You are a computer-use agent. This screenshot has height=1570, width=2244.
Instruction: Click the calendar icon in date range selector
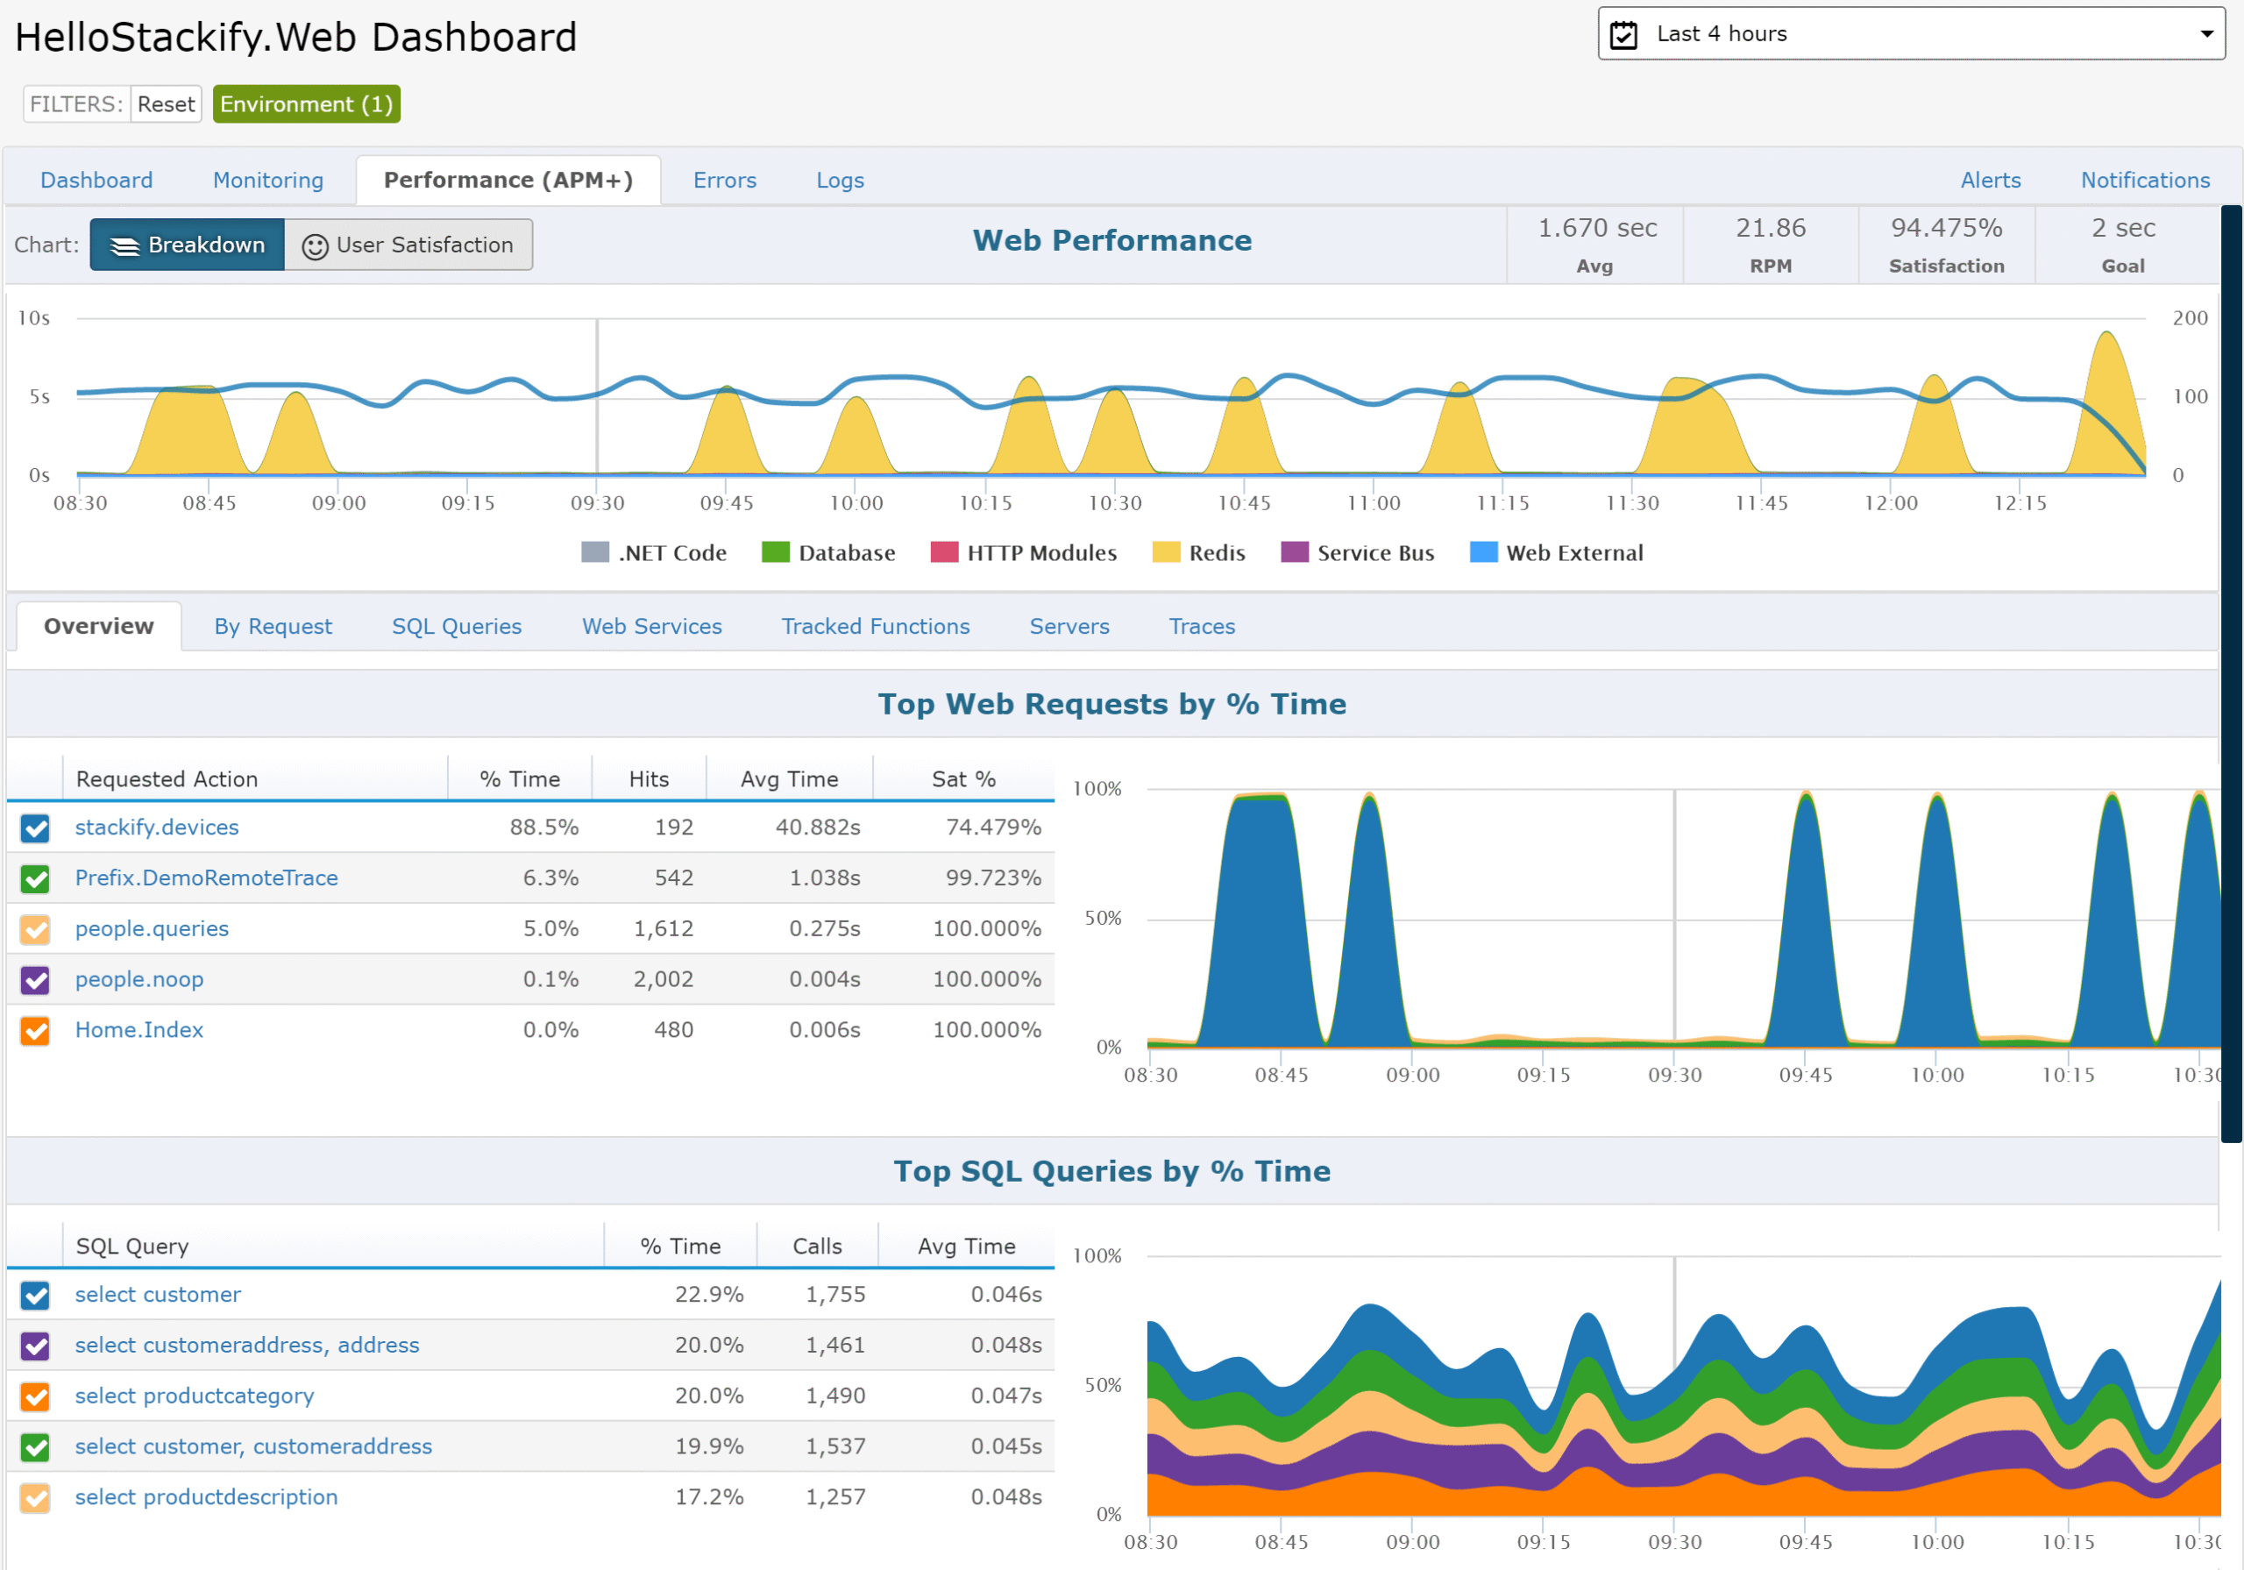pyautogui.click(x=1623, y=34)
